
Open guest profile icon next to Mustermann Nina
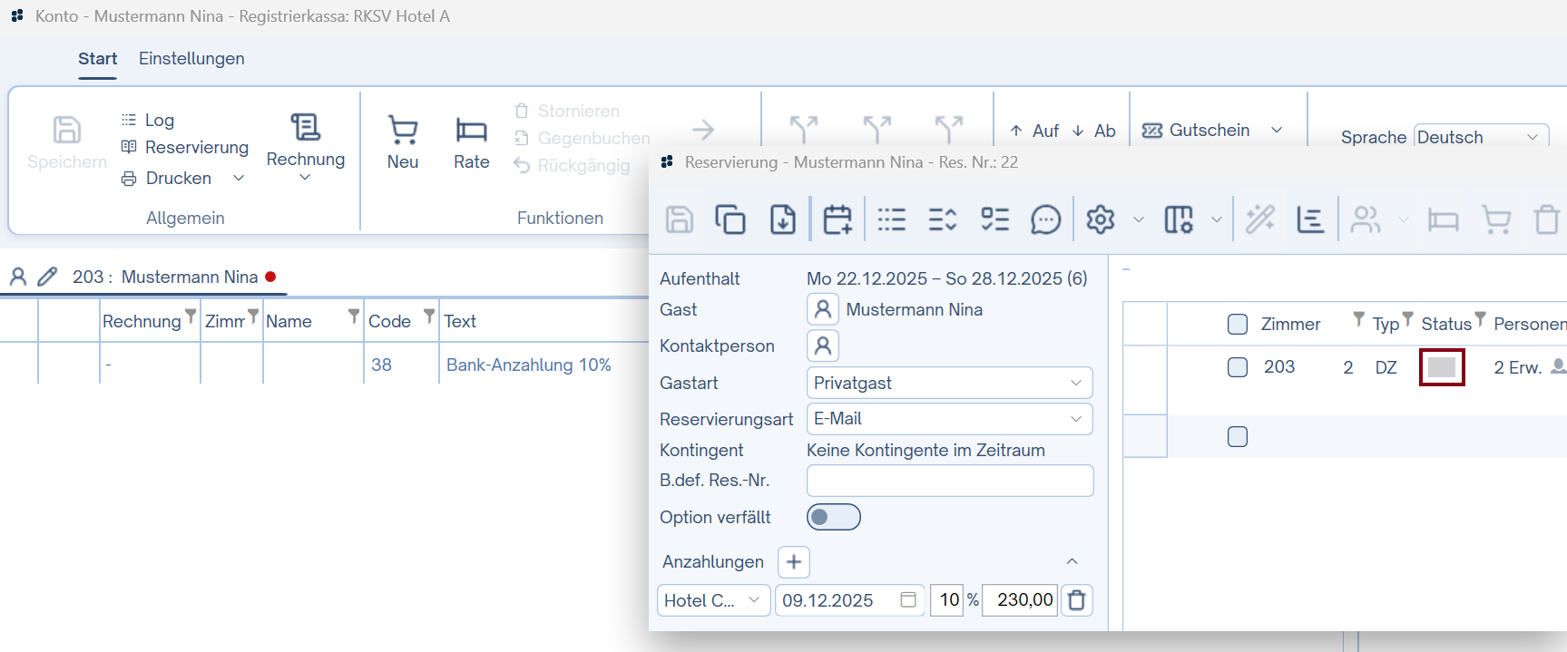tap(822, 310)
